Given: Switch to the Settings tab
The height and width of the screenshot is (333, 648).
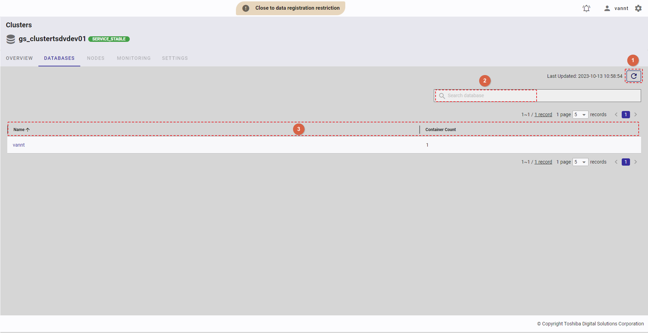Looking at the screenshot, I should (x=175, y=58).
